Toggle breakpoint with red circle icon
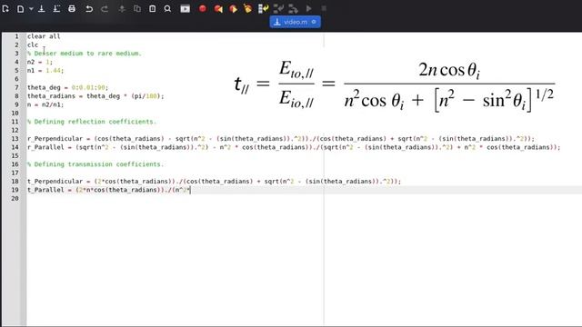Screen dimensions: 582x327 pyautogui.click(x=203, y=8)
